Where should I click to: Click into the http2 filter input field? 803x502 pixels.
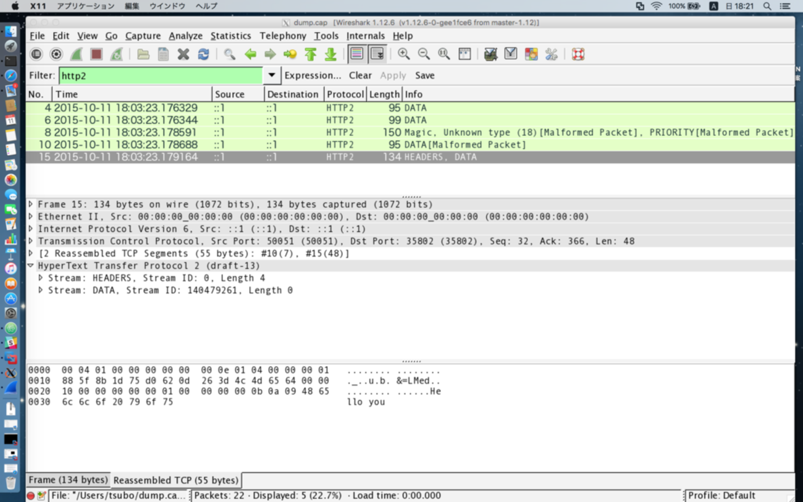pos(161,75)
